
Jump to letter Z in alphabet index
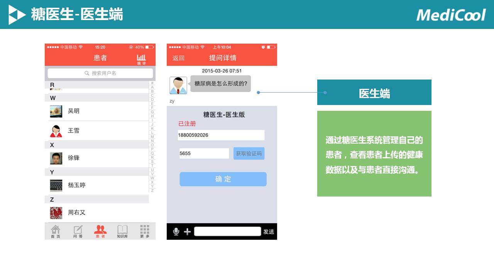152,190
